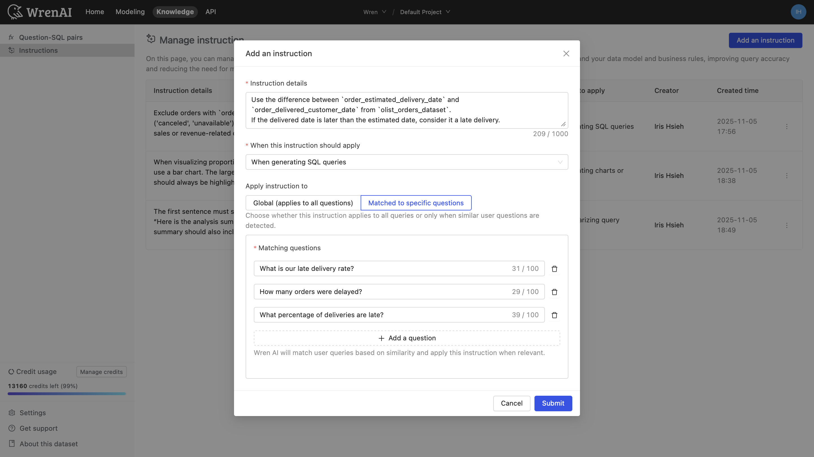This screenshot has height=457, width=814.
Task: Select Global apply mode
Action: 302,203
